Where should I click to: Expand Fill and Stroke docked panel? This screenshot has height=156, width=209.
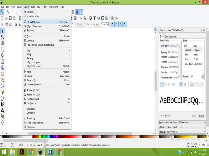(x=182, y=127)
